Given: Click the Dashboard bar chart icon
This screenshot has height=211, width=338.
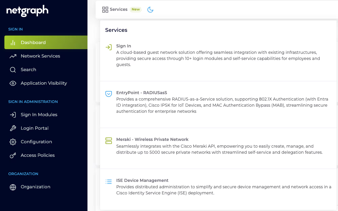Looking at the screenshot, I should click(x=13, y=43).
